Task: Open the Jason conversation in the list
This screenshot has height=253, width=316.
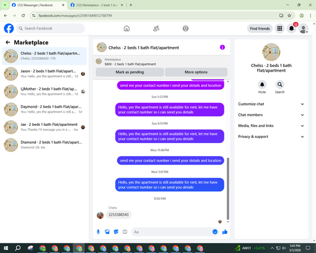Action: pyautogui.click(x=44, y=73)
